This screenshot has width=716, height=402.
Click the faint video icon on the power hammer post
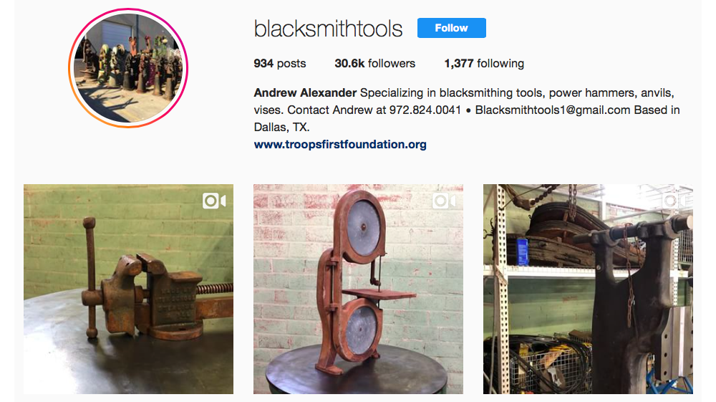pos(674,201)
